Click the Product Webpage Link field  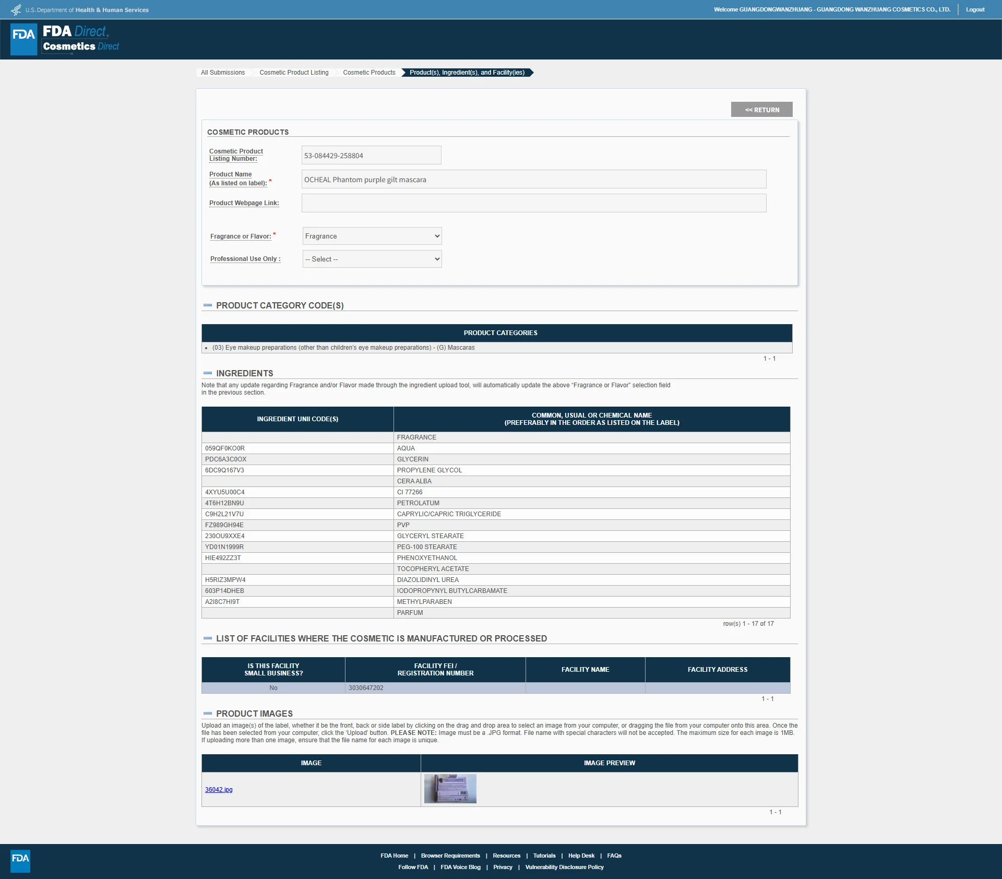534,203
